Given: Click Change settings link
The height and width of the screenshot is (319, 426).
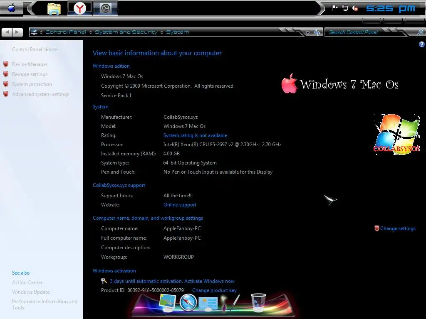Looking at the screenshot, I should [x=398, y=228].
